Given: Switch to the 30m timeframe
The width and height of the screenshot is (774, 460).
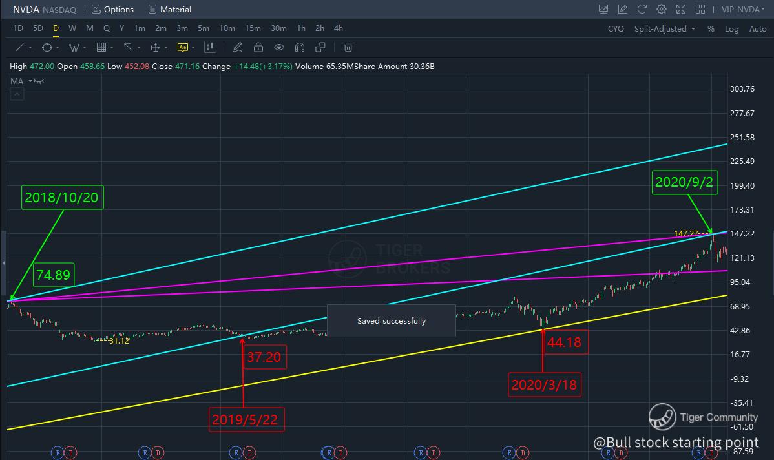Looking at the screenshot, I should pyautogui.click(x=278, y=28).
